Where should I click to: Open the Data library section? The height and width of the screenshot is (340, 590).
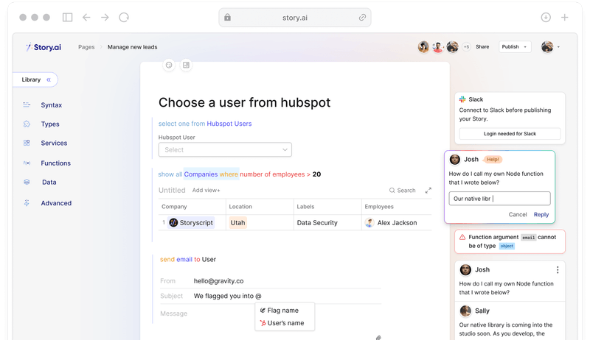[x=49, y=182]
